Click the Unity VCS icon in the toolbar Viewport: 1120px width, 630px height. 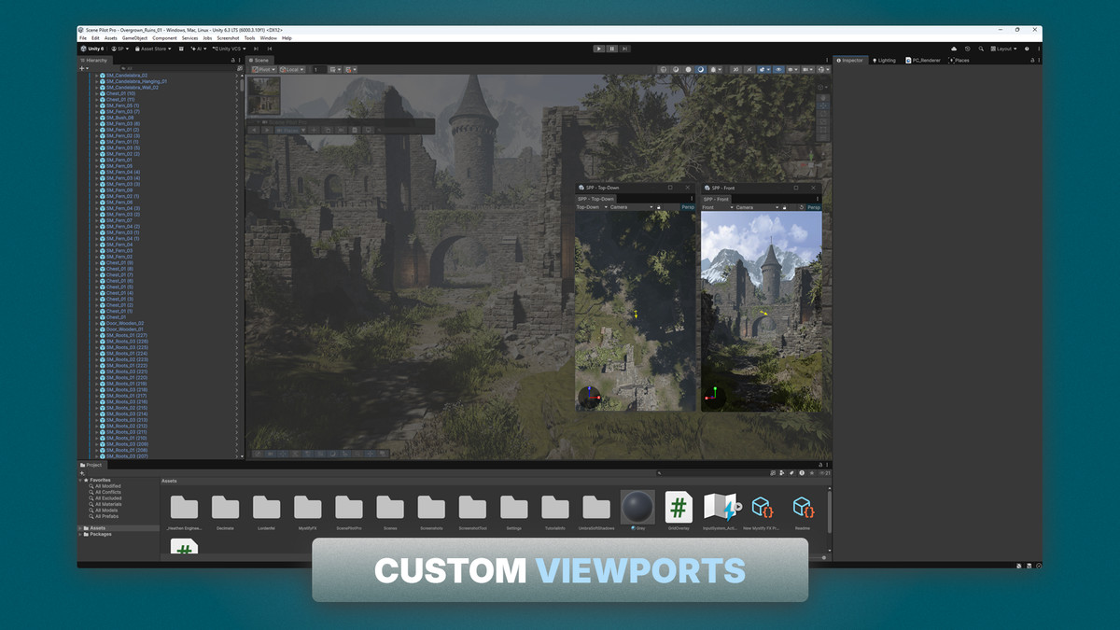point(217,48)
